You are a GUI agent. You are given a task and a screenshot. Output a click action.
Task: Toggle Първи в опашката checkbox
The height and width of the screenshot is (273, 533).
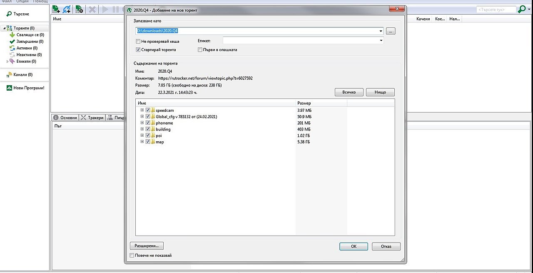[x=200, y=50]
